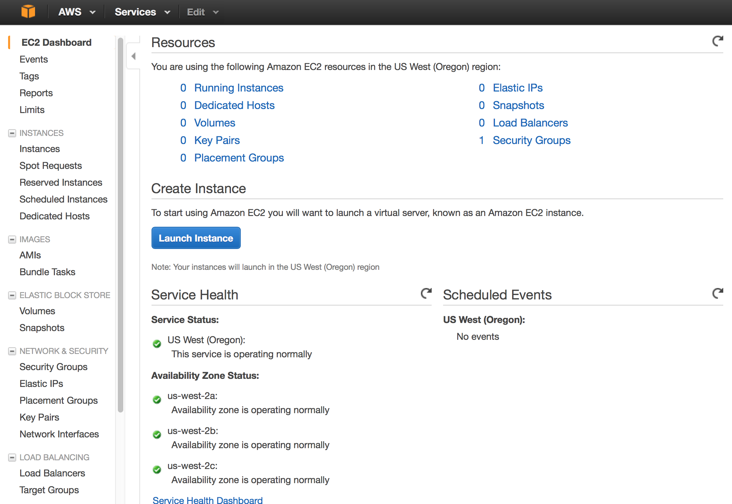Open the Services dropdown menu

pos(142,12)
